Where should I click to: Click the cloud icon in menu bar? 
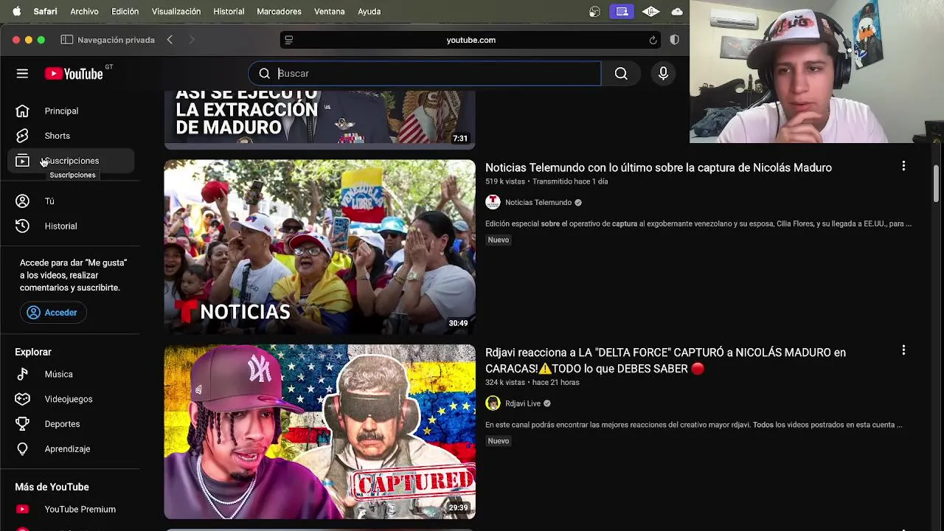click(x=676, y=11)
